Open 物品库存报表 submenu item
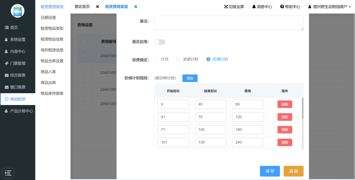Viewport: 355px width, 180px height. coord(52,93)
